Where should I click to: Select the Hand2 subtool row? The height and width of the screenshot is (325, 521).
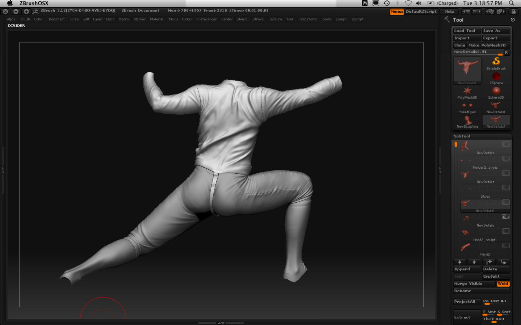(x=485, y=249)
